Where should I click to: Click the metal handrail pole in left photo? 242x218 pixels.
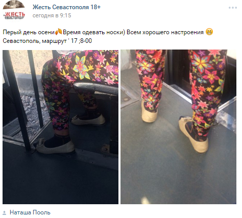(16, 101)
